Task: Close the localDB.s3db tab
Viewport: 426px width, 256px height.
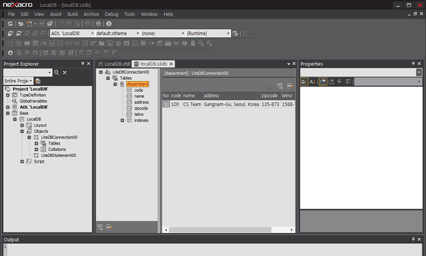Action: pos(171,64)
